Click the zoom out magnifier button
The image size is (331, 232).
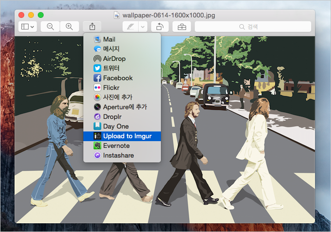[x=50, y=27]
